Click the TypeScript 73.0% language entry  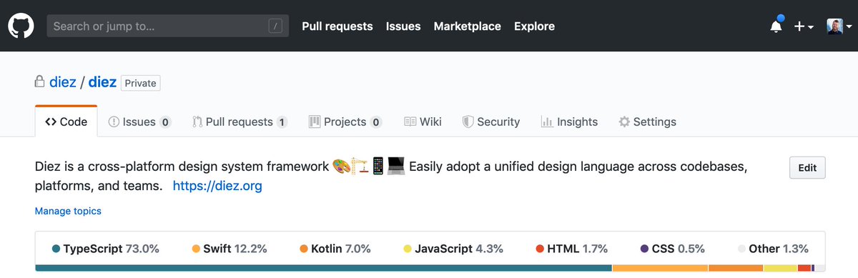point(106,249)
